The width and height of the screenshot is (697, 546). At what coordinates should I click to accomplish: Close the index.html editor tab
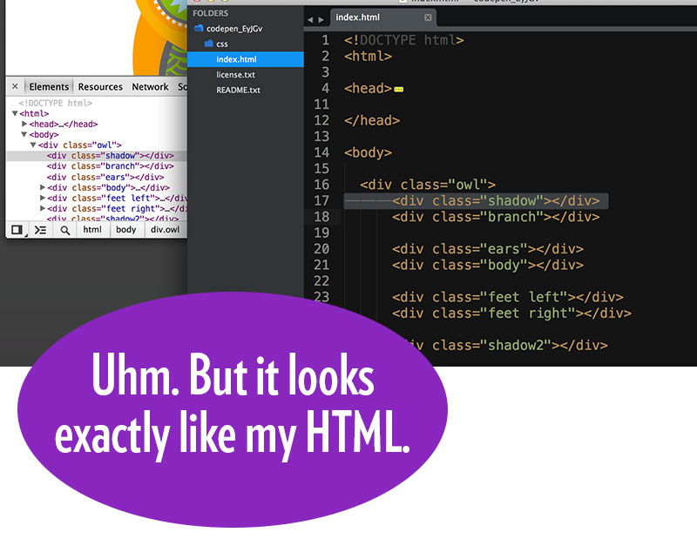(428, 17)
